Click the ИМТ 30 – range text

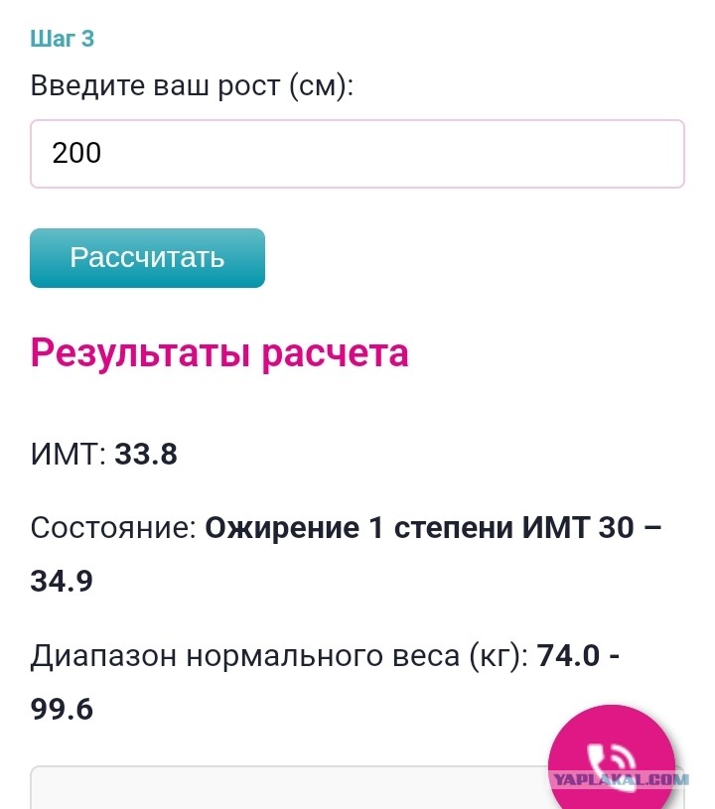point(592,528)
